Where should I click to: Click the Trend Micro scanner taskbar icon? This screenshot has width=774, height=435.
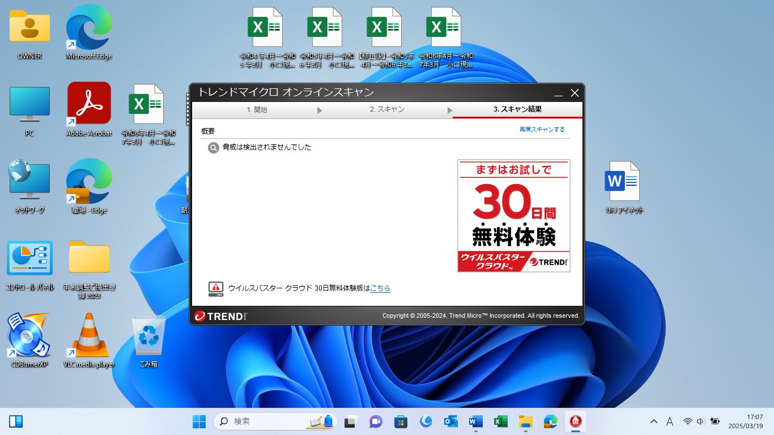click(576, 421)
